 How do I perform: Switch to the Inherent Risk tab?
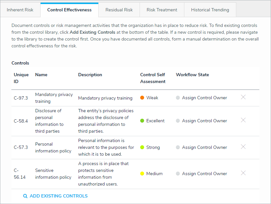20,10
